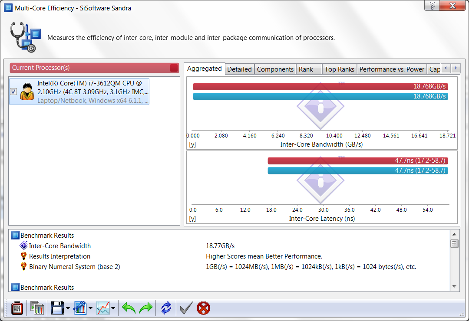469x321 pixels.
Task: Click the second Benchmark Results blue square icon
Action: pyautogui.click(x=15, y=287)
